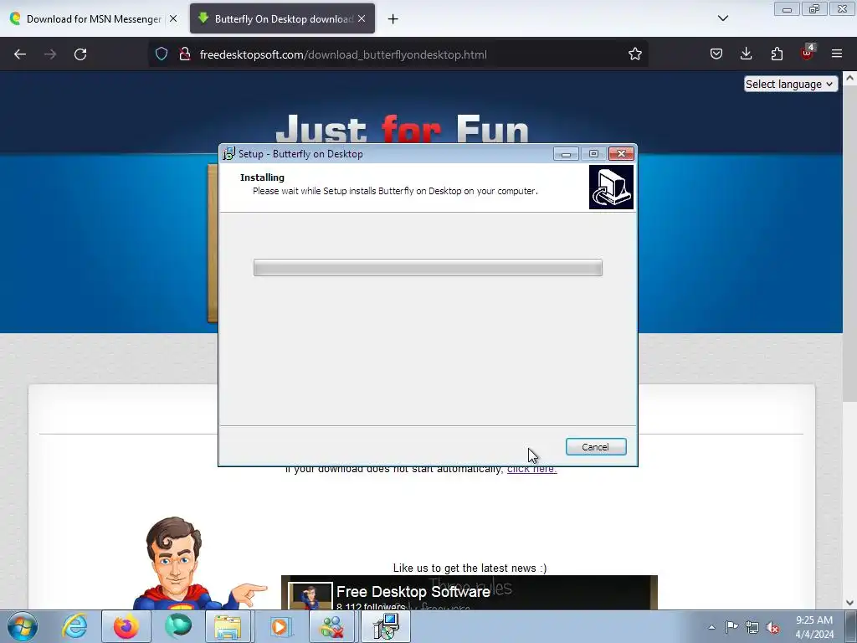Expand the Select language dropdown
Screen dimensions: 857x643
coord(790,85)
